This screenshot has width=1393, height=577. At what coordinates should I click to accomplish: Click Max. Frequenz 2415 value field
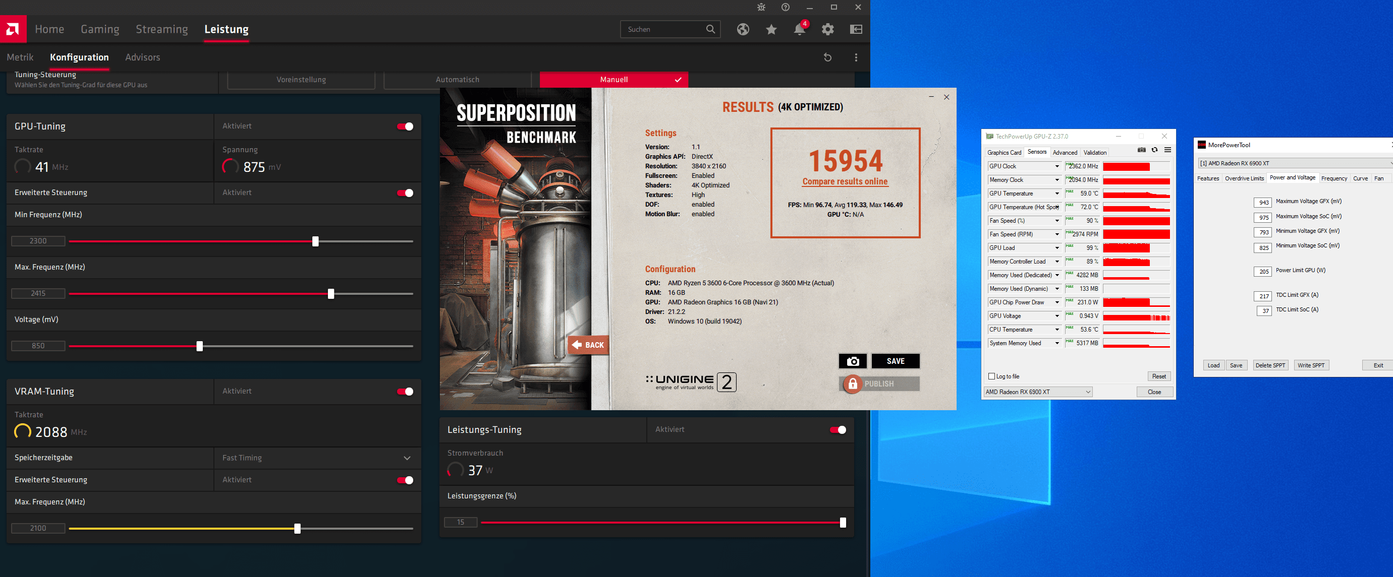[x=38, y=293]
